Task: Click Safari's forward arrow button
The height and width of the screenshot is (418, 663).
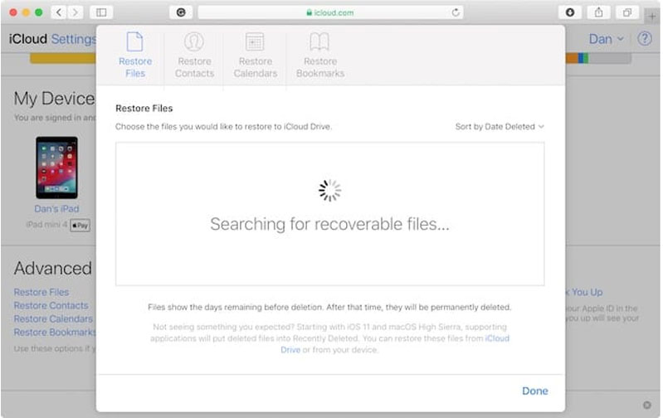Action: (x=76, y=12)
